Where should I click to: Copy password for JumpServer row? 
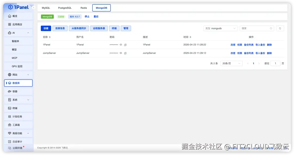[x=125, y=53]
